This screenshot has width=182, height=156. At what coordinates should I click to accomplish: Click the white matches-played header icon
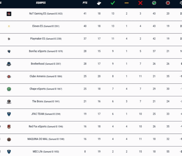tap(99, 3)
